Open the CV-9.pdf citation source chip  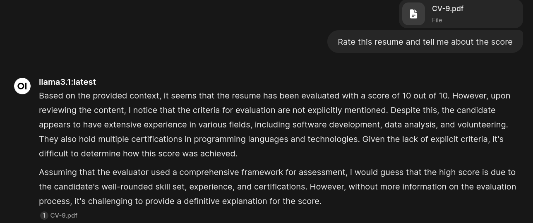tap(63, 216)
